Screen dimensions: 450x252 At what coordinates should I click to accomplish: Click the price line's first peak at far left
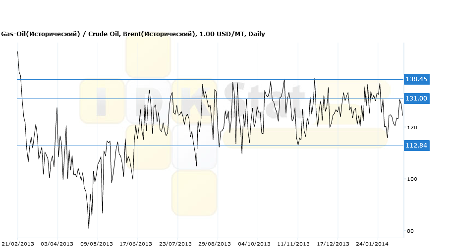[18, 52]
